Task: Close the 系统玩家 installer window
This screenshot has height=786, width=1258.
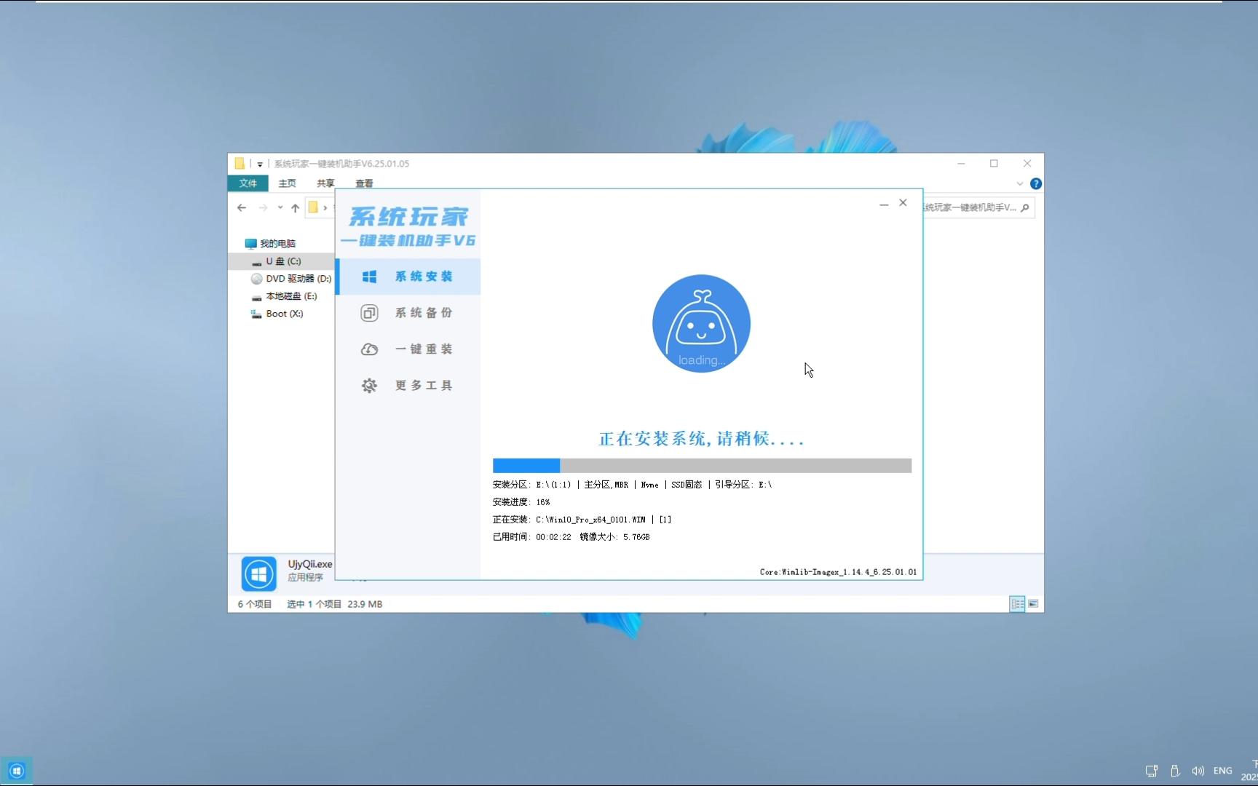Action: pos(903,203)
